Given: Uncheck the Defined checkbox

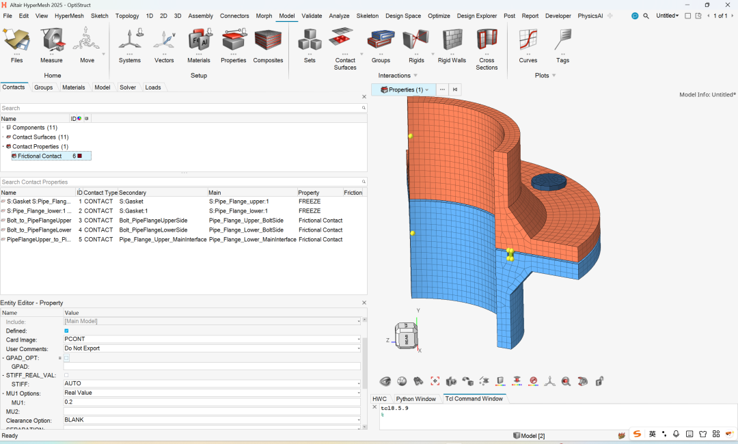Looking at the screenshot, I should pos(66,331).
